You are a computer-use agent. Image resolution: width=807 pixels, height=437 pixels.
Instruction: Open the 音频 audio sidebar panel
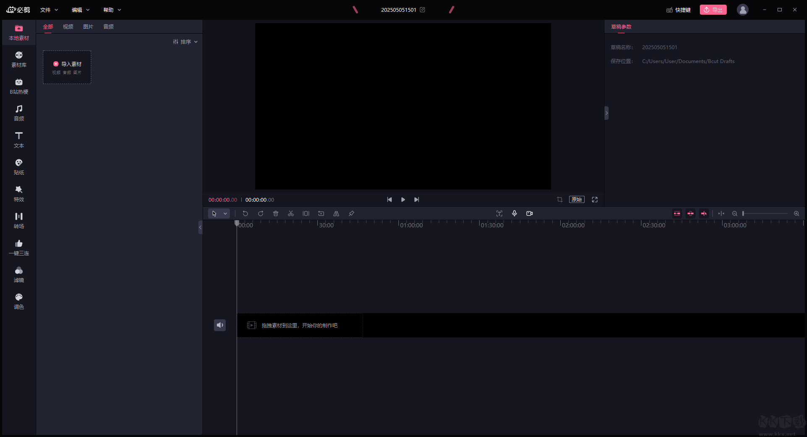point(19,113)
